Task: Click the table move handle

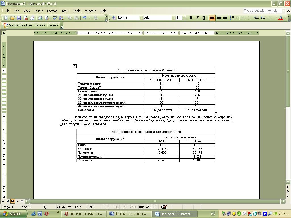Action: tap(75, 66)
